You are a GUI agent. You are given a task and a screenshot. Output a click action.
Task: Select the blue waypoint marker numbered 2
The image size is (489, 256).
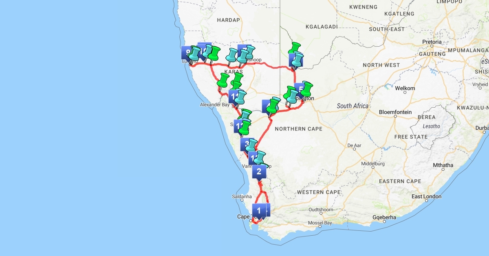[258, 171]
